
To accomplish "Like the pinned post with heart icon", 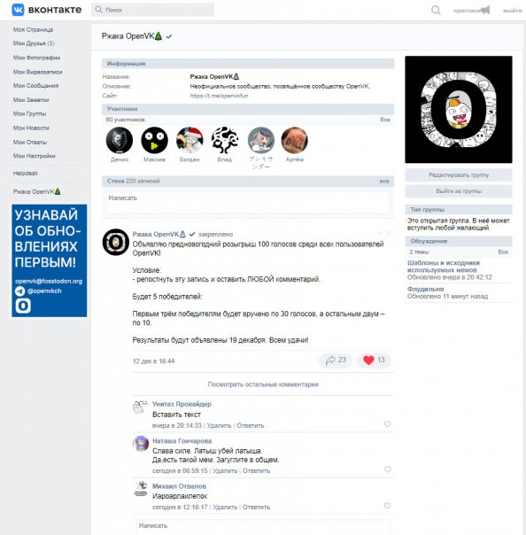I will 368,360.
